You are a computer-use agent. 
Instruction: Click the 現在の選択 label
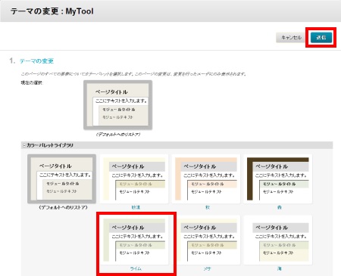[x=32, y=82]
